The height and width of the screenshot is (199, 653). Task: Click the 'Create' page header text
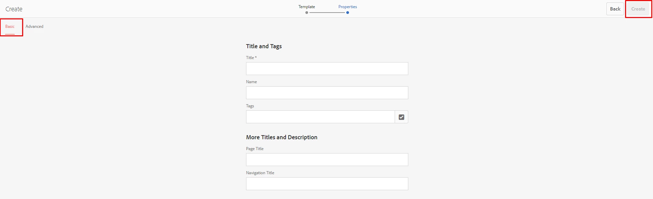[x=14, y=9]
